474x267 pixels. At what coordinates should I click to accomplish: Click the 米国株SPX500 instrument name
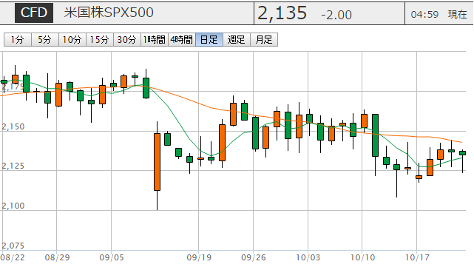pos(109,13)
